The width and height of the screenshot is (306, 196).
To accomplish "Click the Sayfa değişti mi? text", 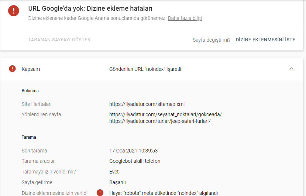I will coord(212,40).
